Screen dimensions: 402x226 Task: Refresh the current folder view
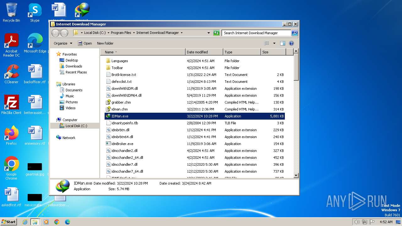click(x=216, y=33)
